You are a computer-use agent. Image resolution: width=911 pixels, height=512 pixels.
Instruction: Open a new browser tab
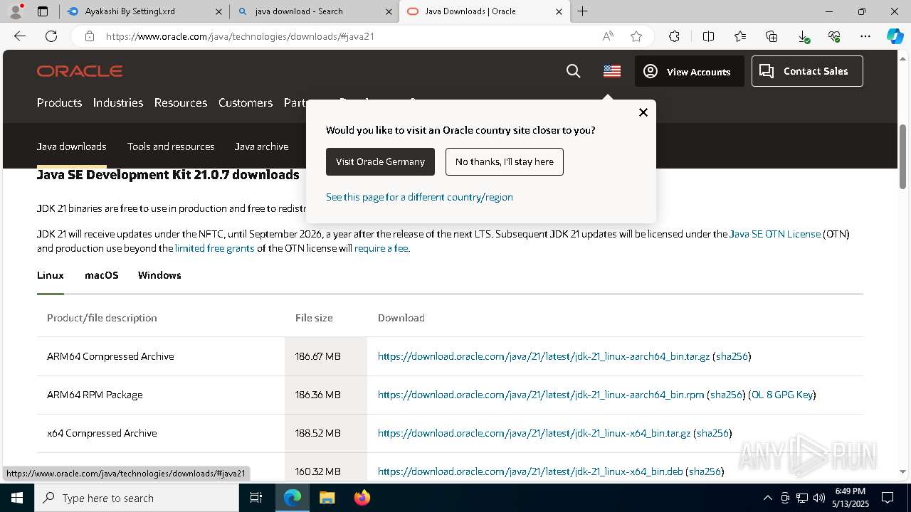click(x=582, y=11)
